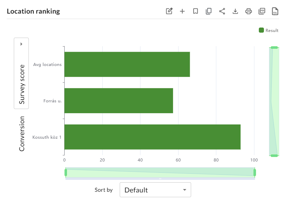Viewport: 286px width, 204px height.
Task: Download the chart with the download icon
Action: coord(235,11)
